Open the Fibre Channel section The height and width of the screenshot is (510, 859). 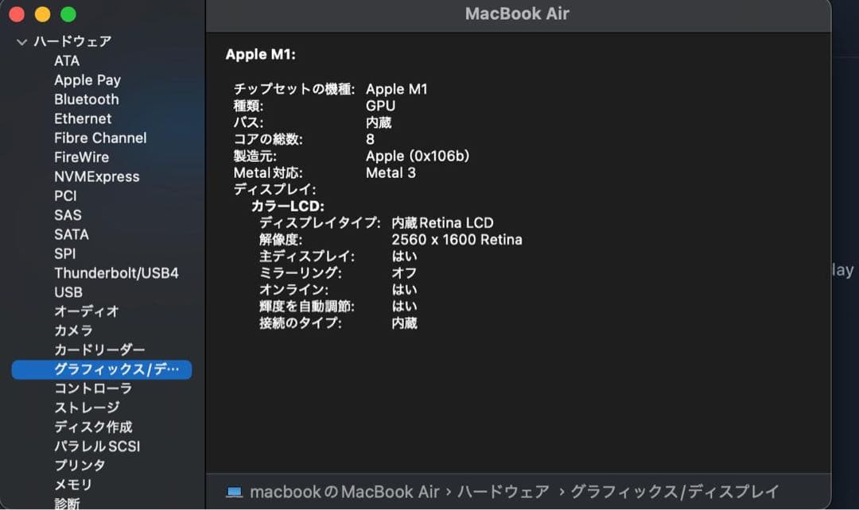coord(100,137)
